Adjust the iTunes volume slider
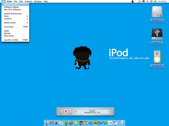This screenshot has width=169, height=126. (64, 114)
